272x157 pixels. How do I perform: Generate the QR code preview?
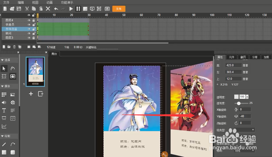coord(99,9)
